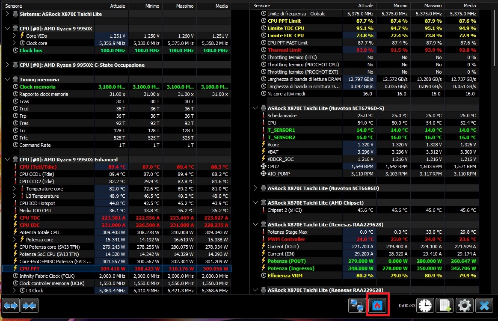Expand the L3 Temperature row
The image size is (498, 321).
pyautogui.click(x=14, y=196)
